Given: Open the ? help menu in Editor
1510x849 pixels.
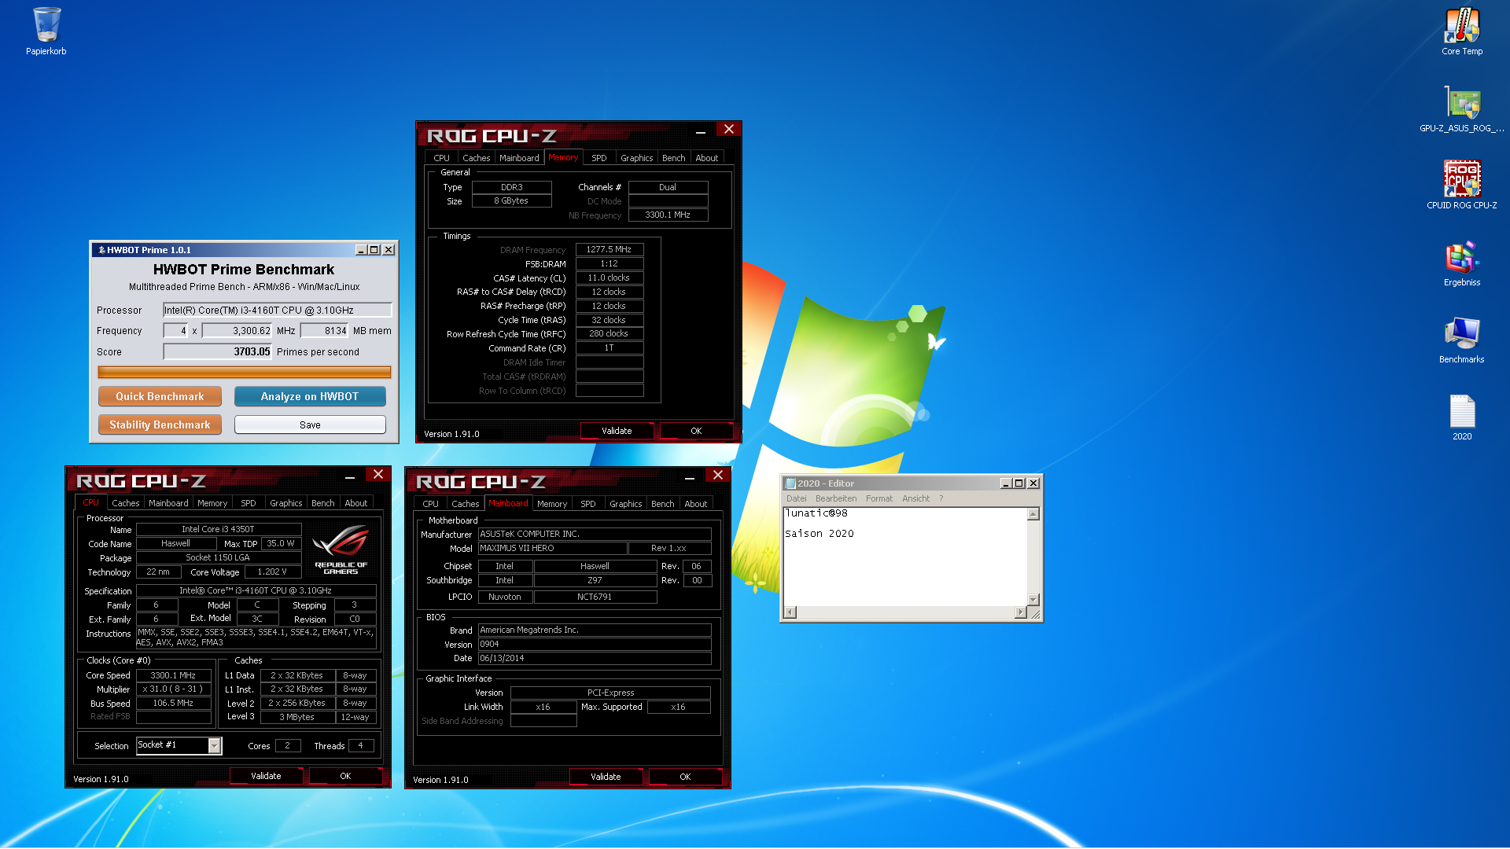Looking at the screenshot, I should 941,498.
